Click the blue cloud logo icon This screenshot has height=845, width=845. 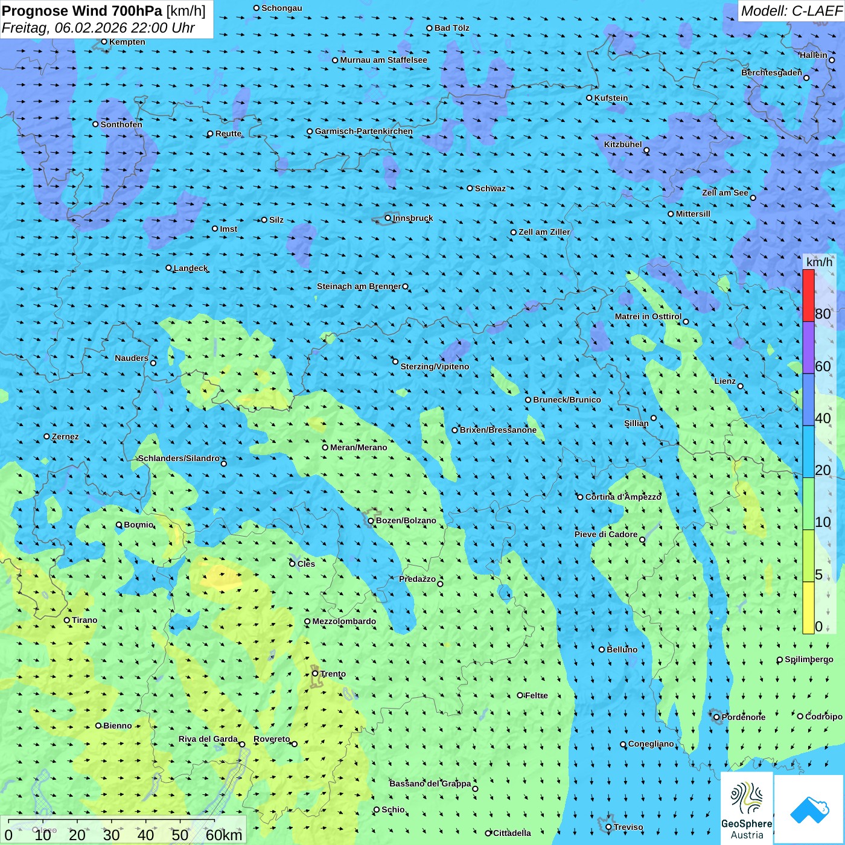(x=809, y=809)
